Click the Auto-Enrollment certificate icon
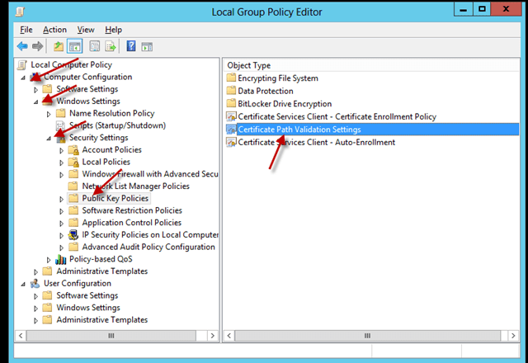Viewport: 528px width, 363px height. coord(231,142)
